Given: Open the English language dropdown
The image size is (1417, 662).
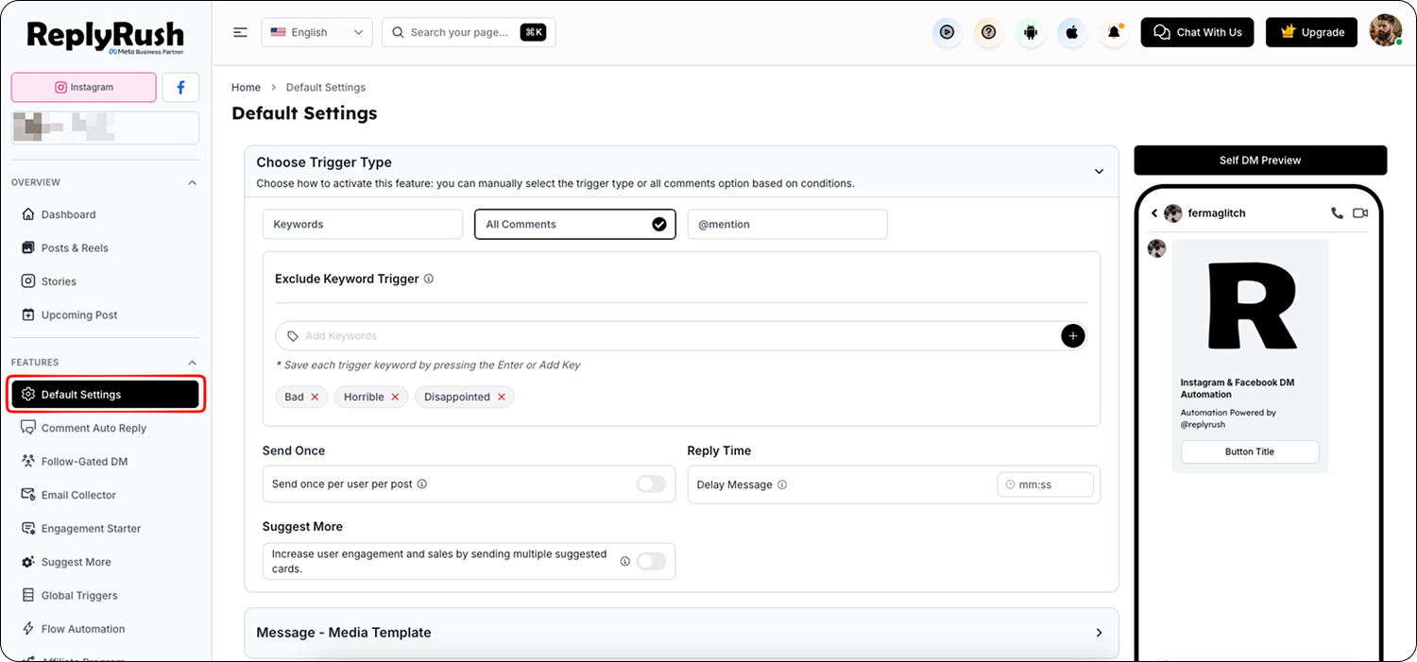Looking at the screenshot, I should coord(316,32).
